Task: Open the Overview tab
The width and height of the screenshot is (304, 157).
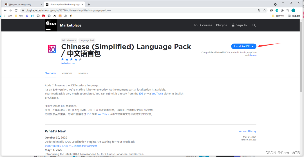Action: click(x=50, y=73)
